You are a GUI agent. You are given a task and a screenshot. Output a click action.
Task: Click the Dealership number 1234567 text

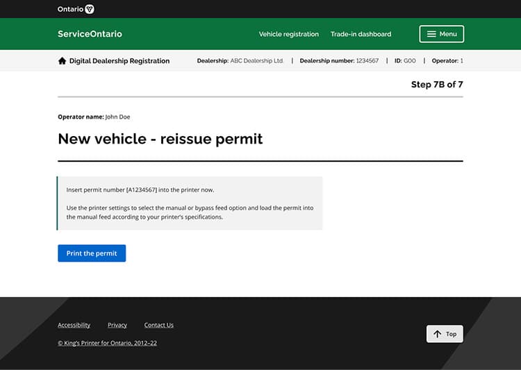[x=339, y=61]
